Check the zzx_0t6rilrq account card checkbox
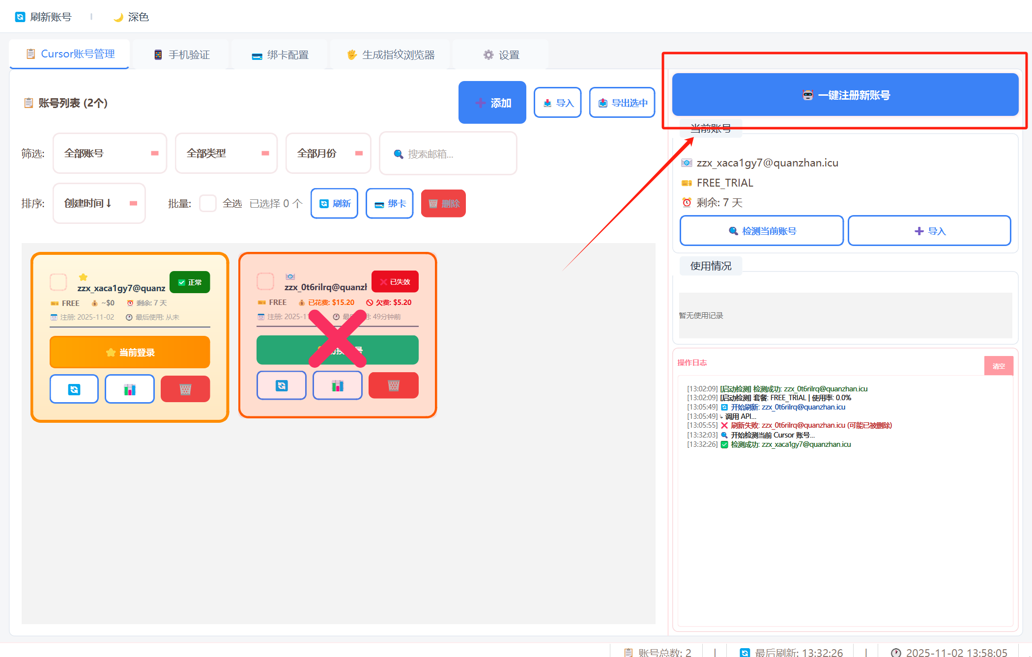 [x=265, y=281]
